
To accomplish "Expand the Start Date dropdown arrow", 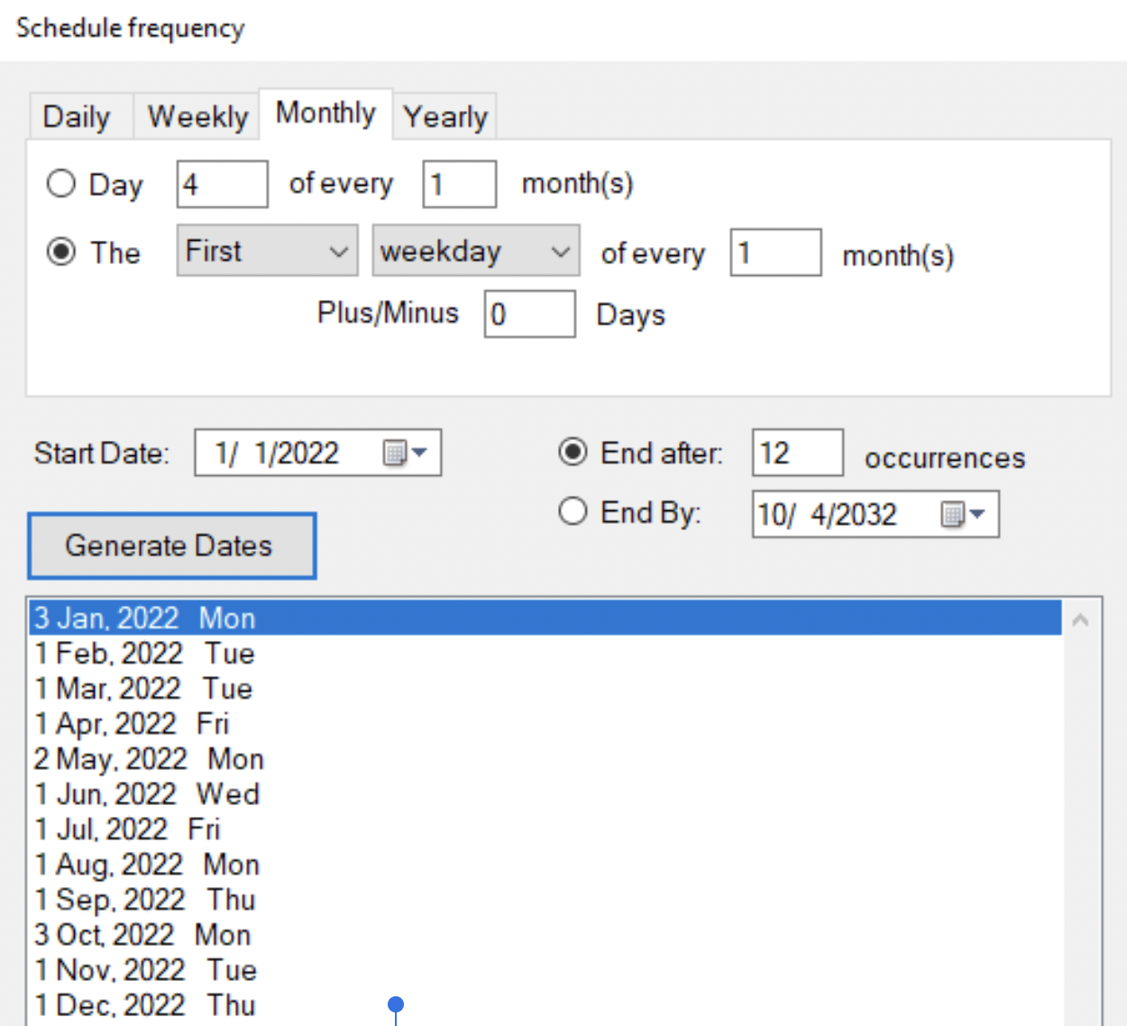I will click(x=420, y=452).
